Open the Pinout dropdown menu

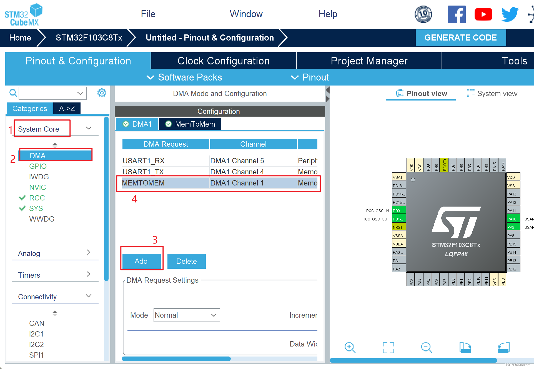pyautogui.click(x=310, y=77)
